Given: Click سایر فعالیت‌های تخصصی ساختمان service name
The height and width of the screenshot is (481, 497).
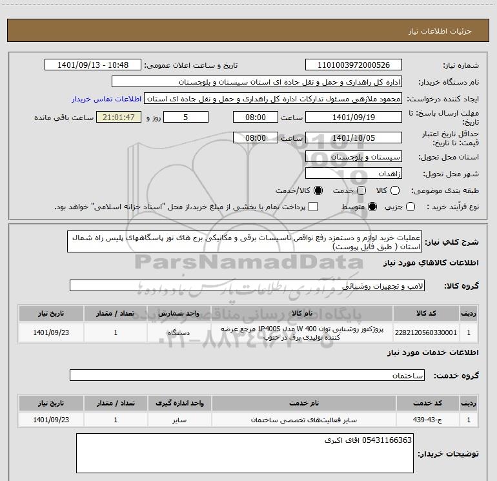Looking at the screenshot, I should [x=303, y=420].
